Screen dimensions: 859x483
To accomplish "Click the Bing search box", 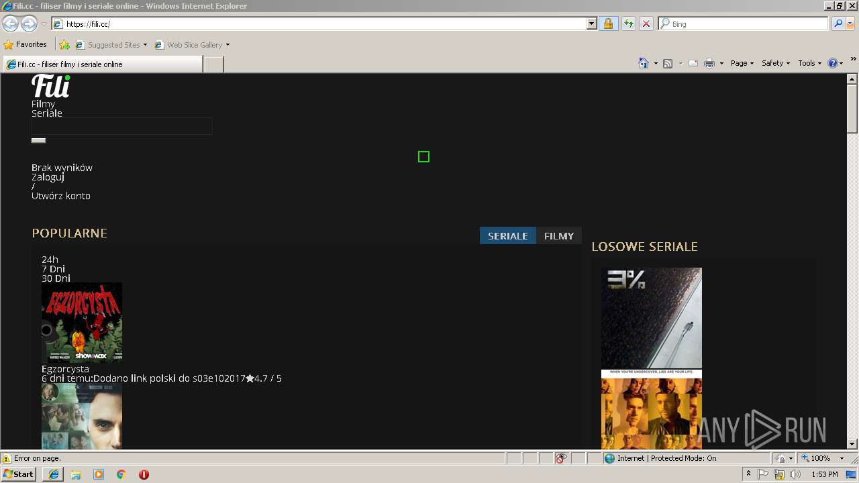I will [744, 24].
